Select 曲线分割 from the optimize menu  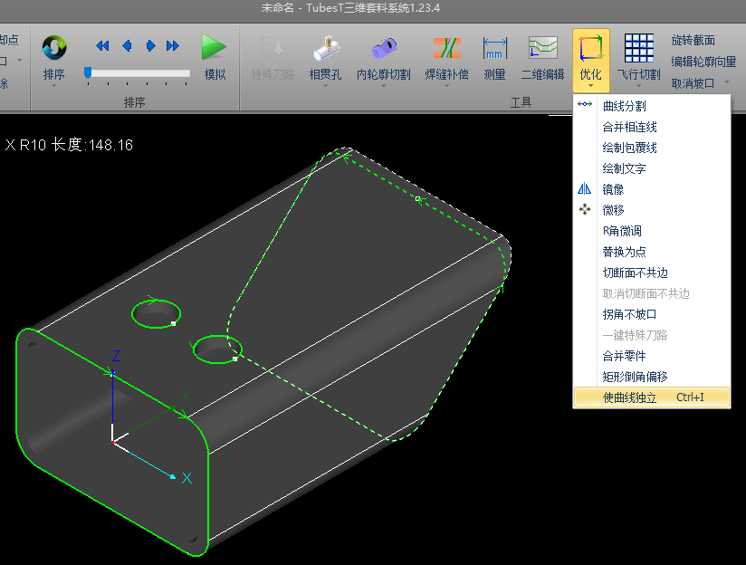click(x=624, y=106)
